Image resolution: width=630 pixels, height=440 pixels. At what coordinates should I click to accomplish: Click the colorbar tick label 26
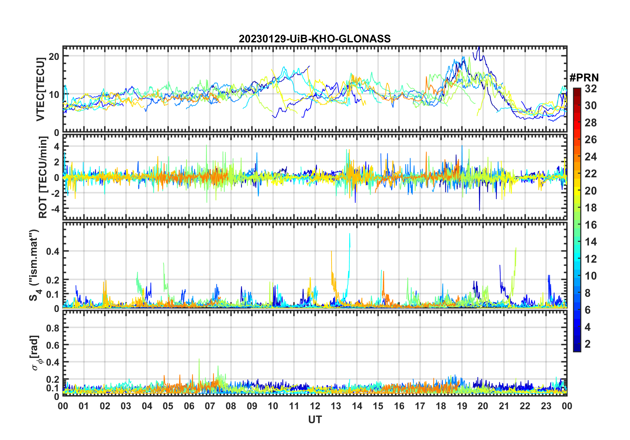point(591,140)
